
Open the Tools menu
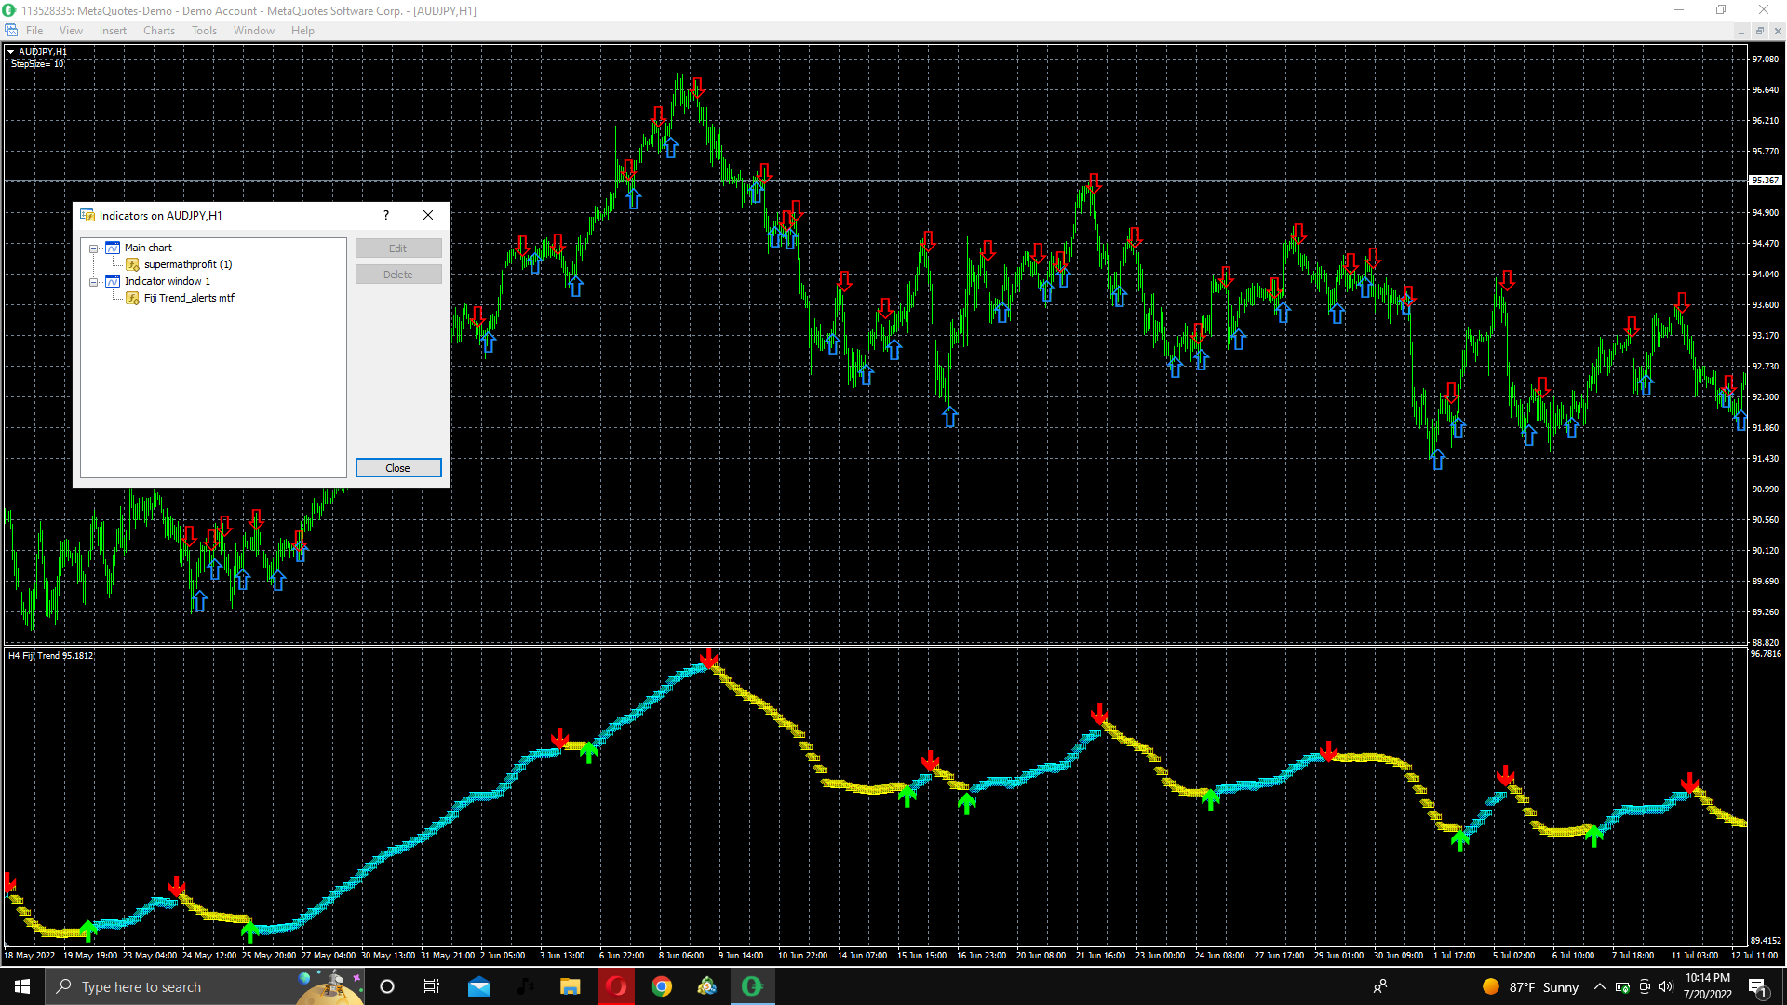(204, 31)
